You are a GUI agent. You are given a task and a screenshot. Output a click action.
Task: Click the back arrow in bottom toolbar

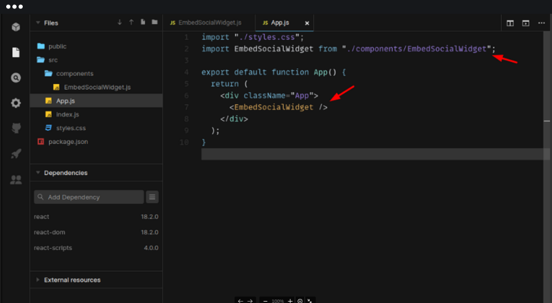(x=240, y=301)
